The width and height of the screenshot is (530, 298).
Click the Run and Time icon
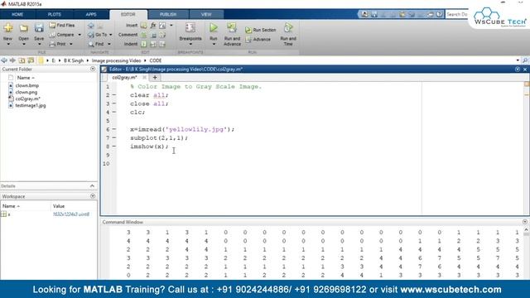(x=288, y=27)
